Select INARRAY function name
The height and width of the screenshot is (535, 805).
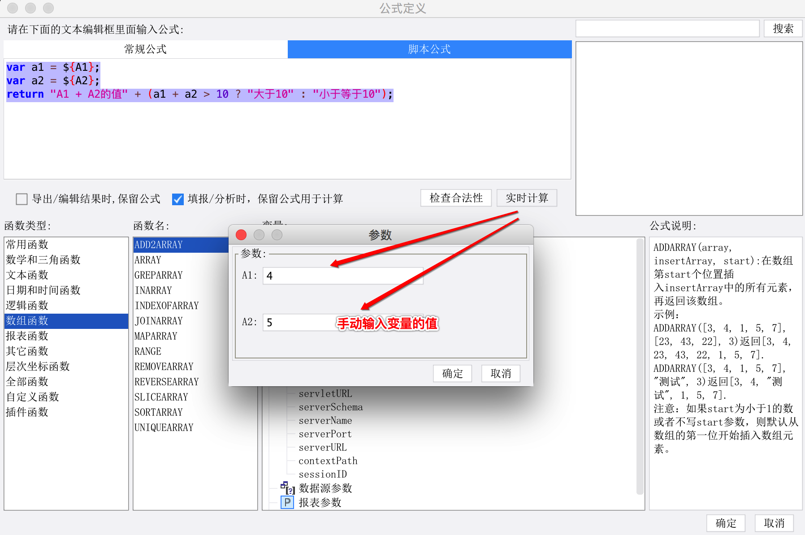pos(181,290)
